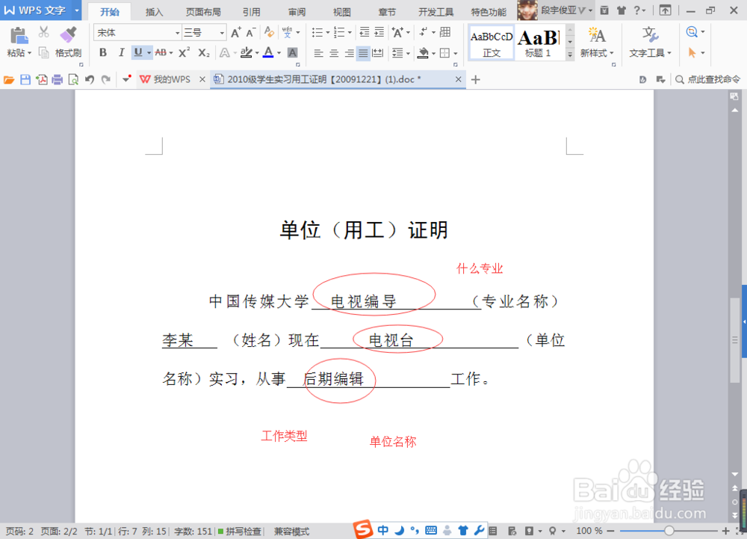Align text left
The image size is (747, 539).
pos(318,53)
